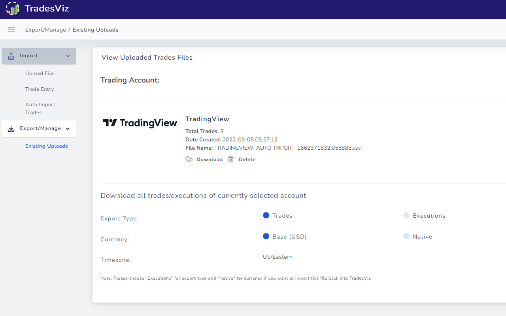
Task: Click the Auto Import Trades sidebar item
Action: [x=40, y=108]
